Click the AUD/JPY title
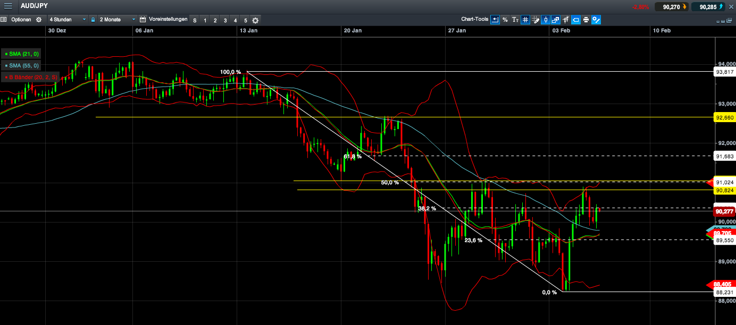The height and width of the screenshot is (325, 736). pos(34,6)
